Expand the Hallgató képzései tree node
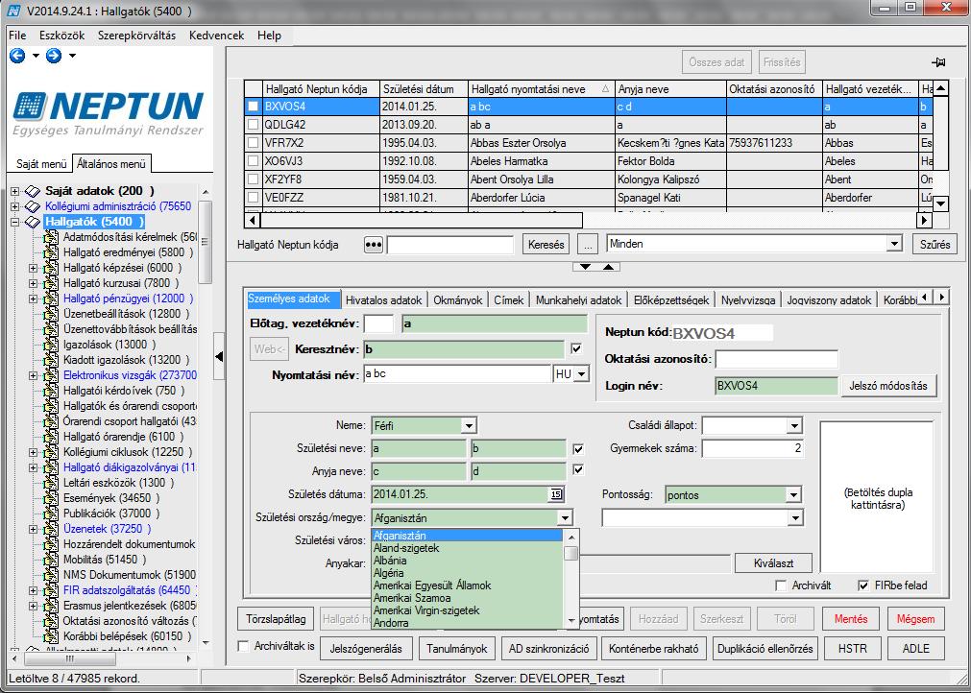 tap(33, 268)
